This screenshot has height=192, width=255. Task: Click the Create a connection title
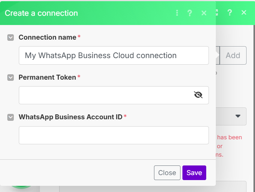pyautogui.click(x=41, y=13)
